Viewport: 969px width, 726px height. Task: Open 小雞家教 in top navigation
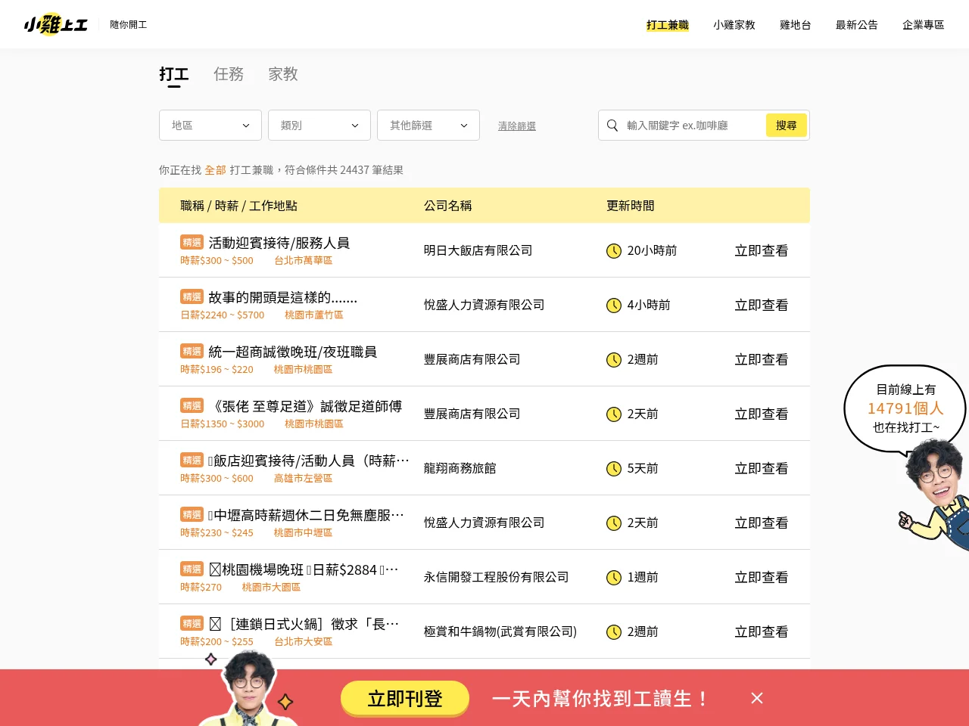click(734, 25)
